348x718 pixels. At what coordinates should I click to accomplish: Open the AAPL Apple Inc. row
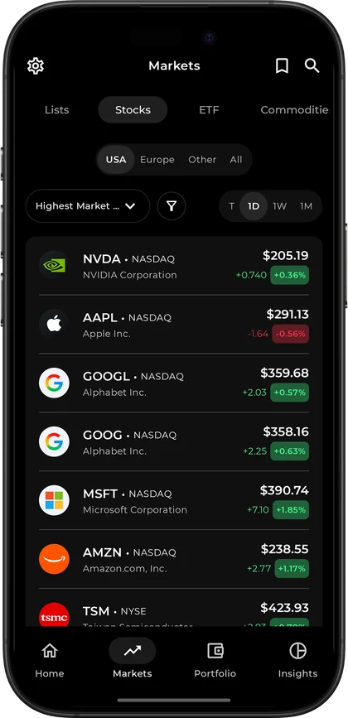[174, 324]
